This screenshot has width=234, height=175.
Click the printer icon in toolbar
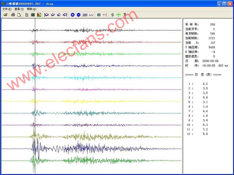13,15
